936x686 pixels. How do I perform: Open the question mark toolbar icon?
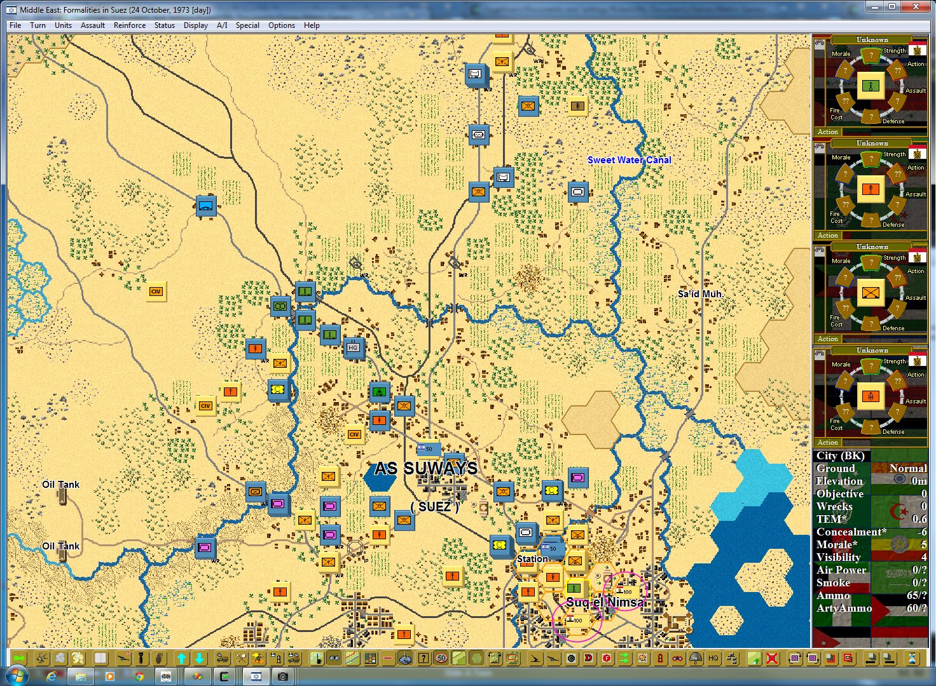click(x=423, y=658)
